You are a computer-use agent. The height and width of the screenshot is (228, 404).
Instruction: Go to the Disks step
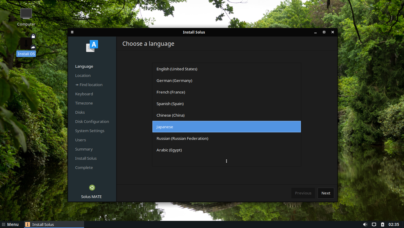80,113
